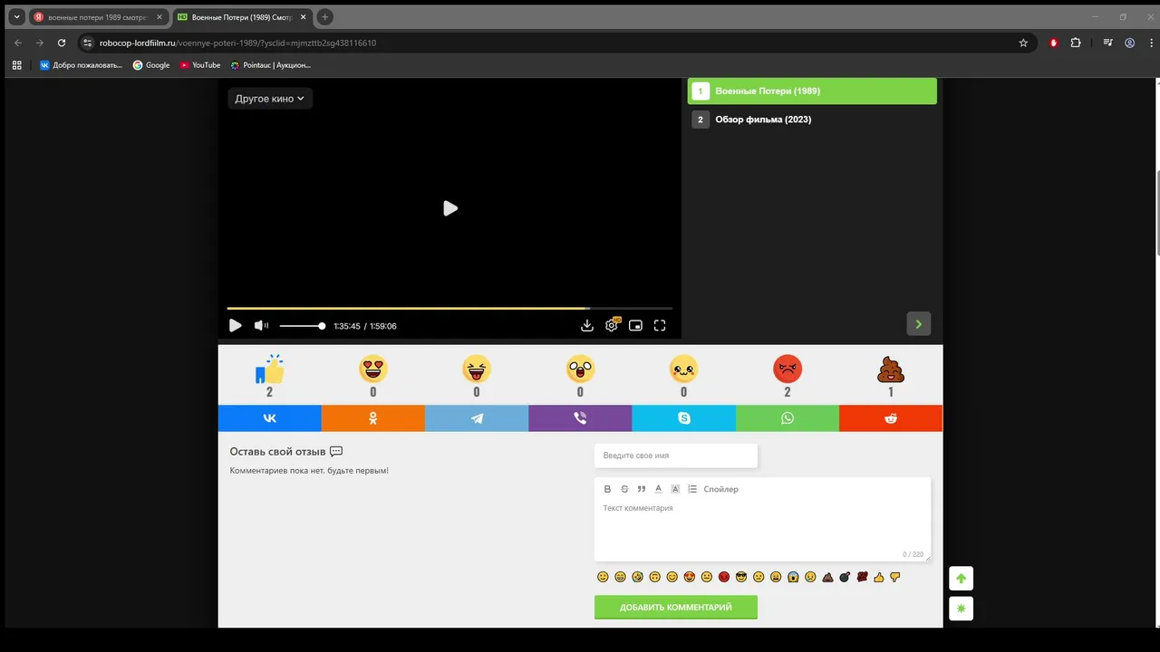Open player quality settings gear

pos(612,326)
